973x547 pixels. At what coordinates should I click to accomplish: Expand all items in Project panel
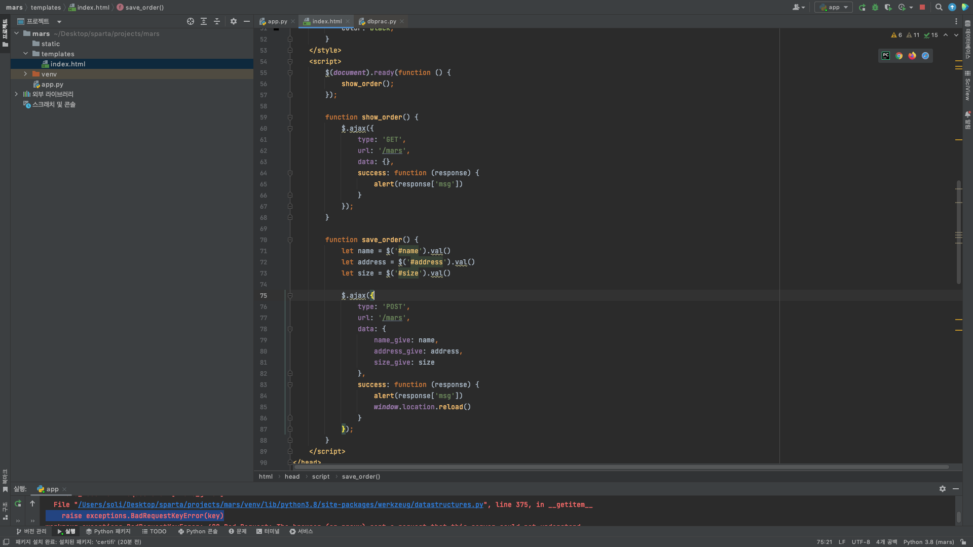click(x=204, y=21)
